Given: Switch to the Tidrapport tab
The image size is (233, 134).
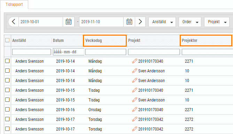Looking at the screenshot, I should [x=14, y=5].
